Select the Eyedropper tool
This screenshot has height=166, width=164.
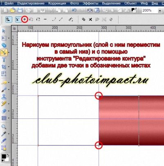coord(4,134)
